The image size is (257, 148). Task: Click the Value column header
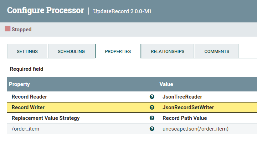(x=166, y=84)
